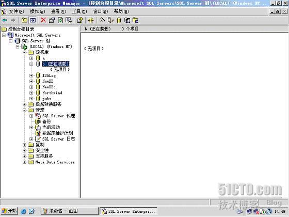Viewport: 289px width, 217px height.
Task: Expand the 安全性 folder
Action: point(25,150)
